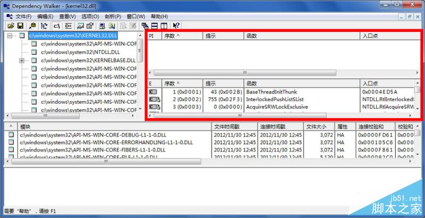
Task: Click link checksum 0x0000FD61
Action: pos(376,135)
